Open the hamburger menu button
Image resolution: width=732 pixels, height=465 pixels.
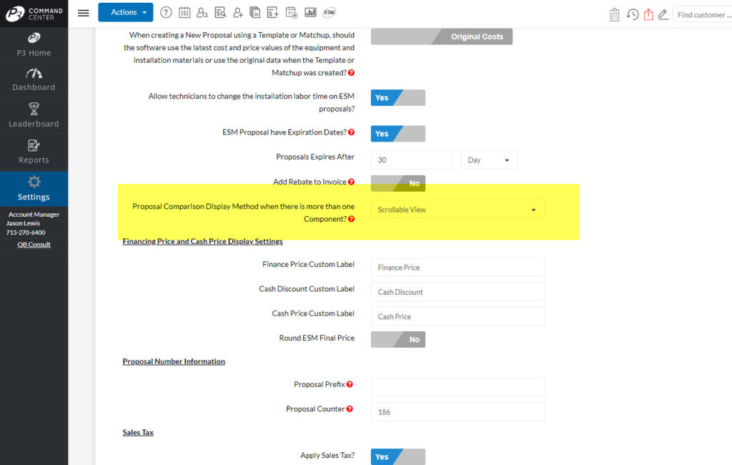point(84,12)
